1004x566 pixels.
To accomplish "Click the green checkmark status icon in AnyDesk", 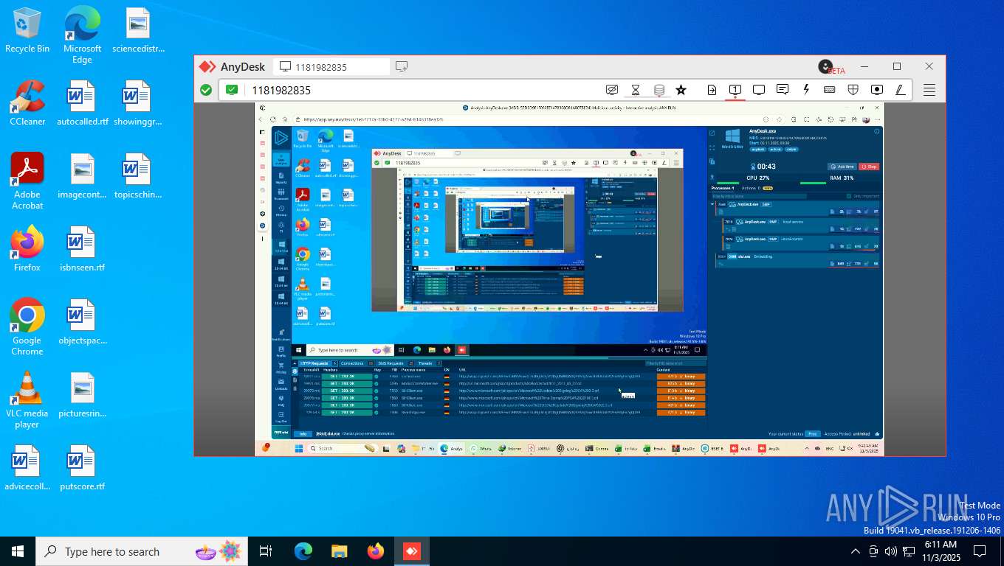I will (206, 90).
